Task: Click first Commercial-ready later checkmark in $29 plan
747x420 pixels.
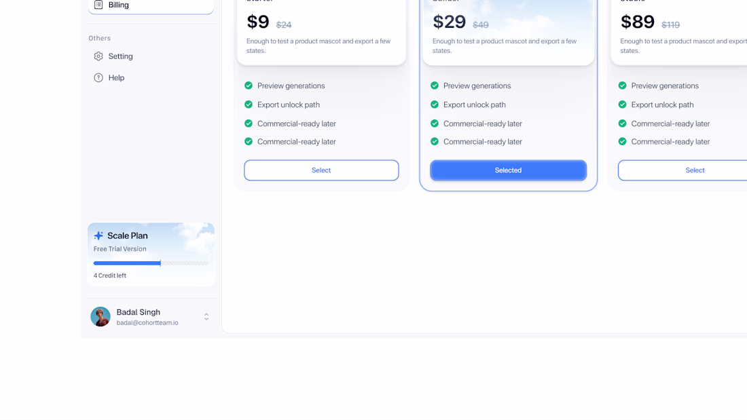Action: point(435,123)
